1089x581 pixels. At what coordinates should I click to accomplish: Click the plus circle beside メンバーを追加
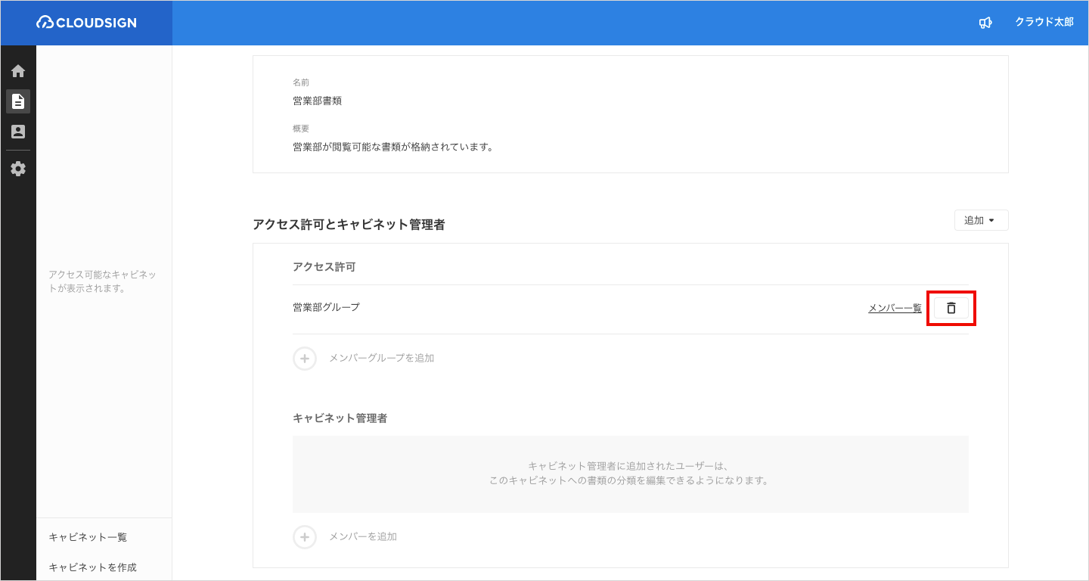[304, 536]
